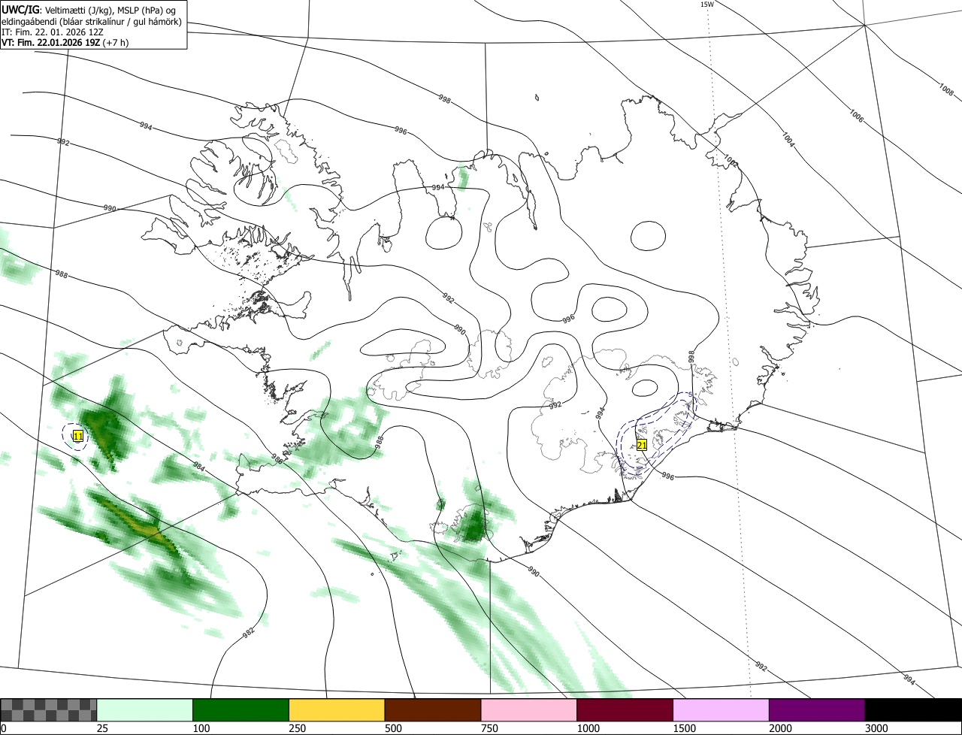
Task: Pick the maroon 1000–1500 legend swatch
Action: [625, 710]
